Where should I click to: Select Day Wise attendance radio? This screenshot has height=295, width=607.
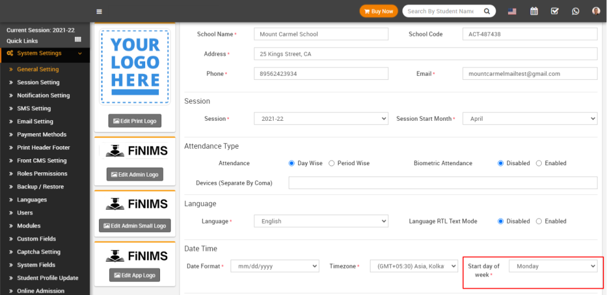tap(292, 163)
